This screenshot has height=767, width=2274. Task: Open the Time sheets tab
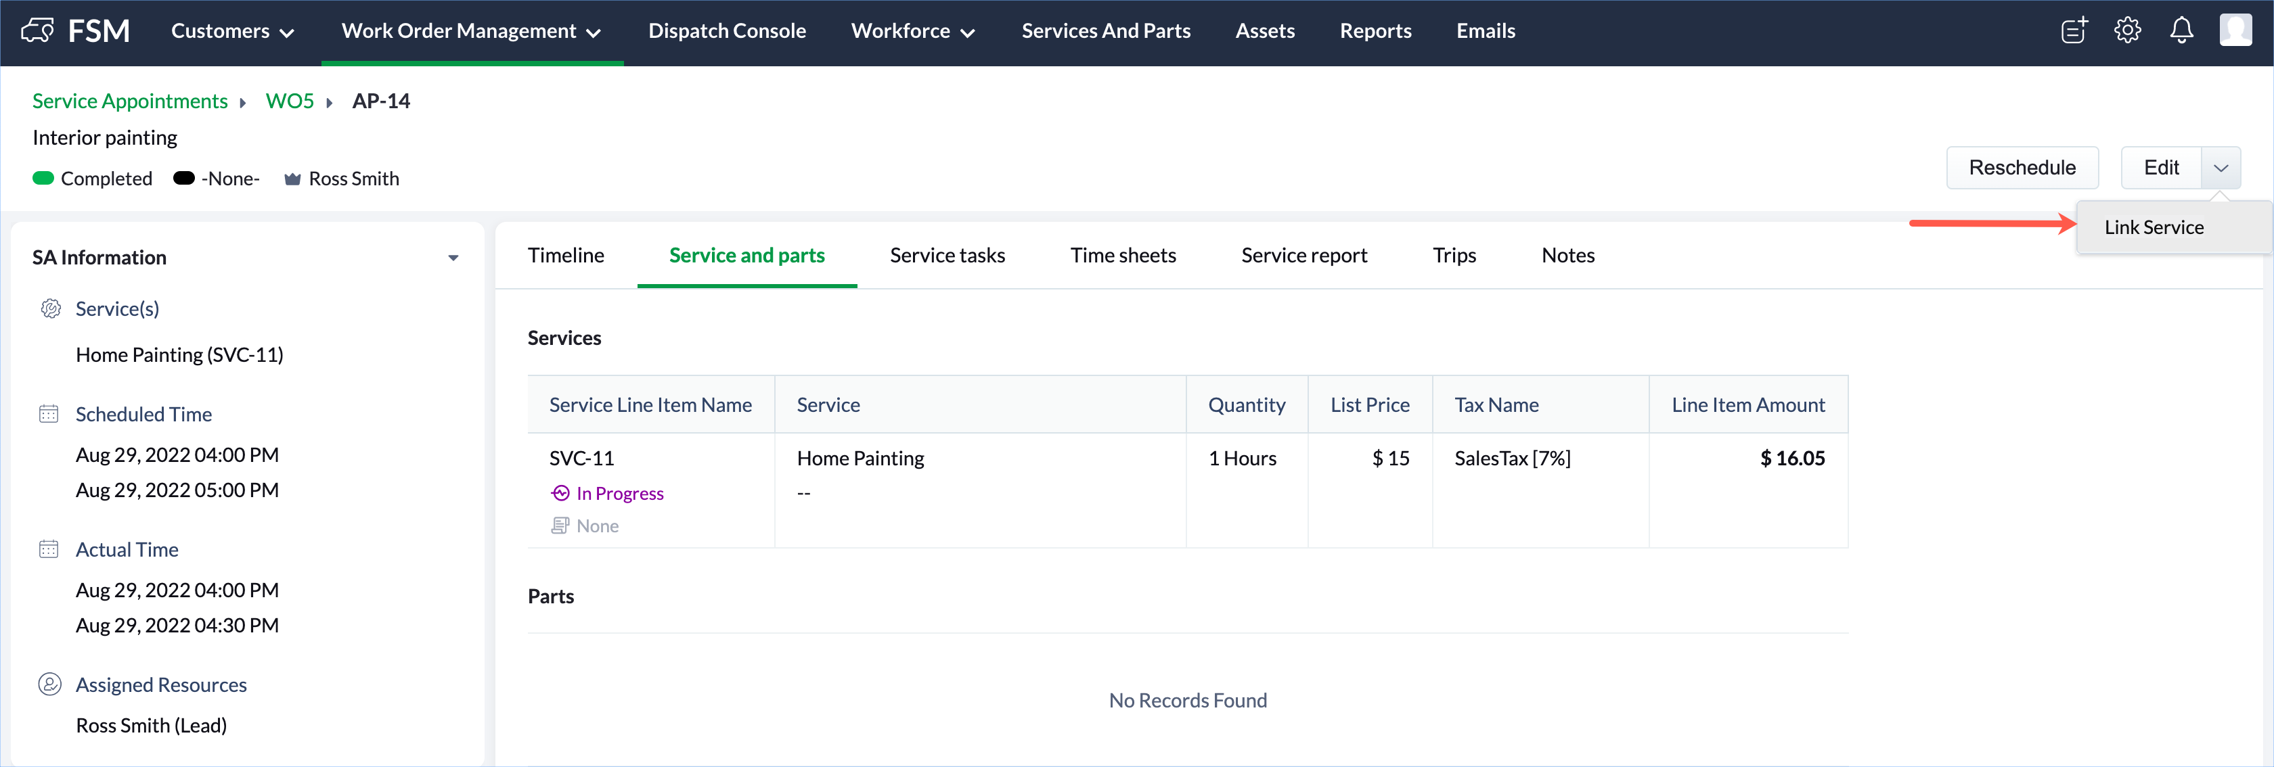coord(1123,256)
